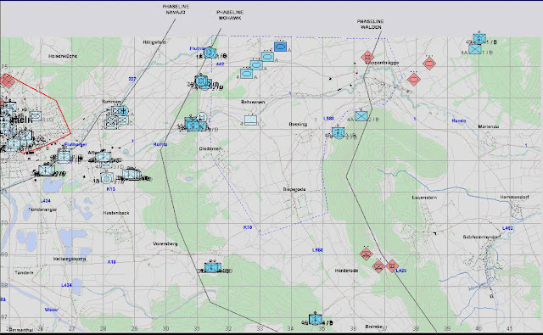This screenshot has height=335, width=543.
Task: Click the Harderode town label
Action: (346, 271)
